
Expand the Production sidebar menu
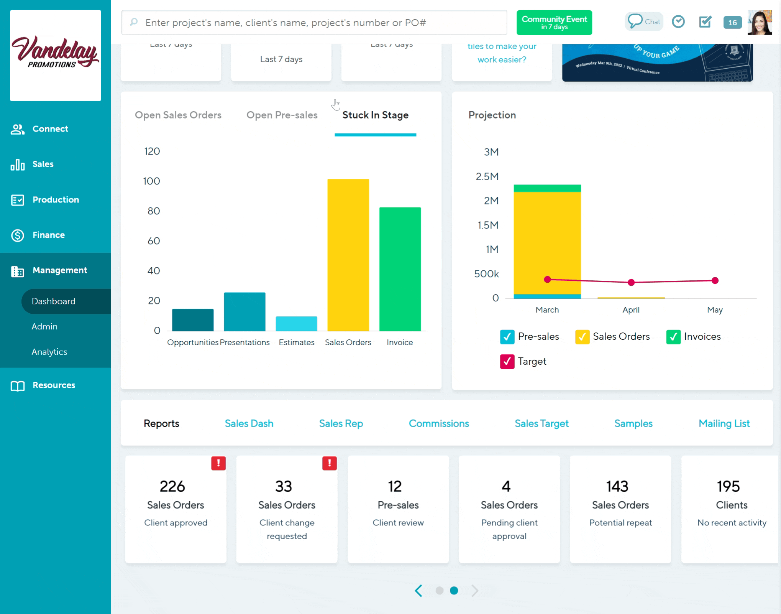(56, 200)
